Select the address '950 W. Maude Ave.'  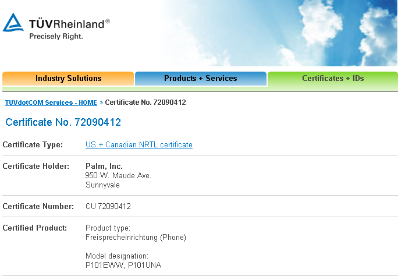point(118,175)
